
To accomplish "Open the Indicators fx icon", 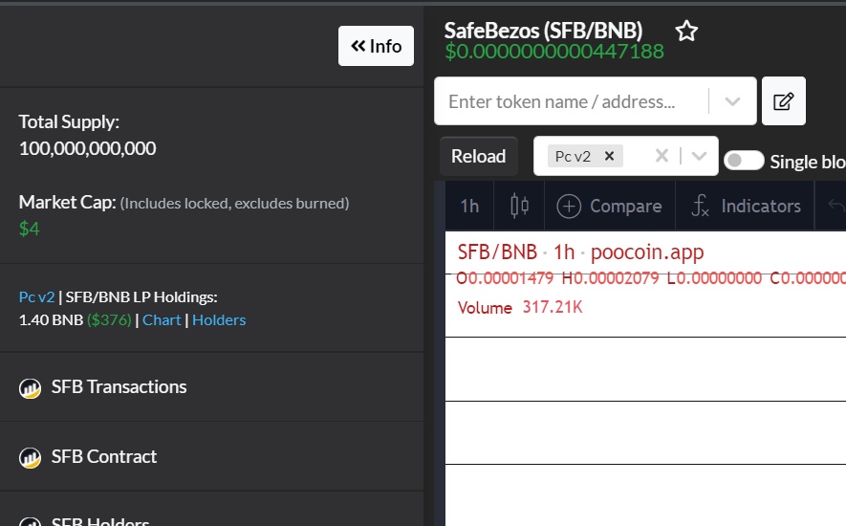I will (700, 206).
